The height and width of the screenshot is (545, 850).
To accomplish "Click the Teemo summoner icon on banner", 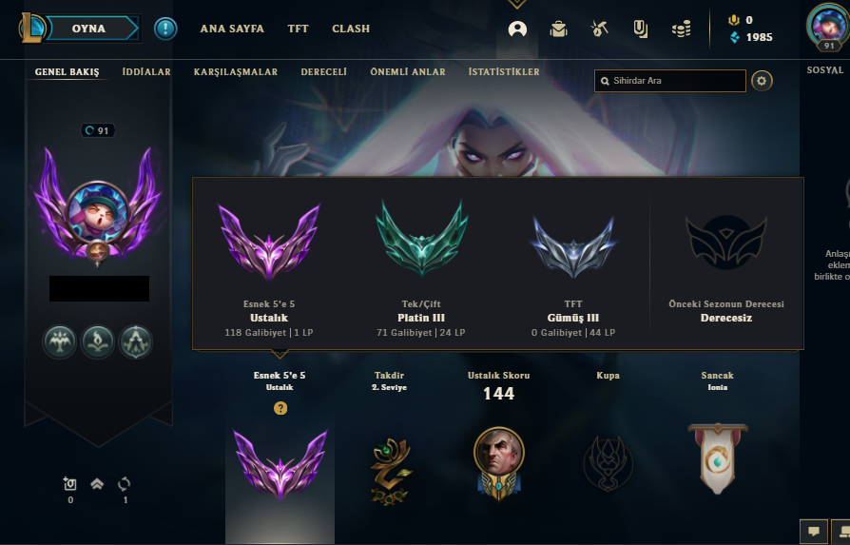I will pyautogui.click(x=98, y=212).
